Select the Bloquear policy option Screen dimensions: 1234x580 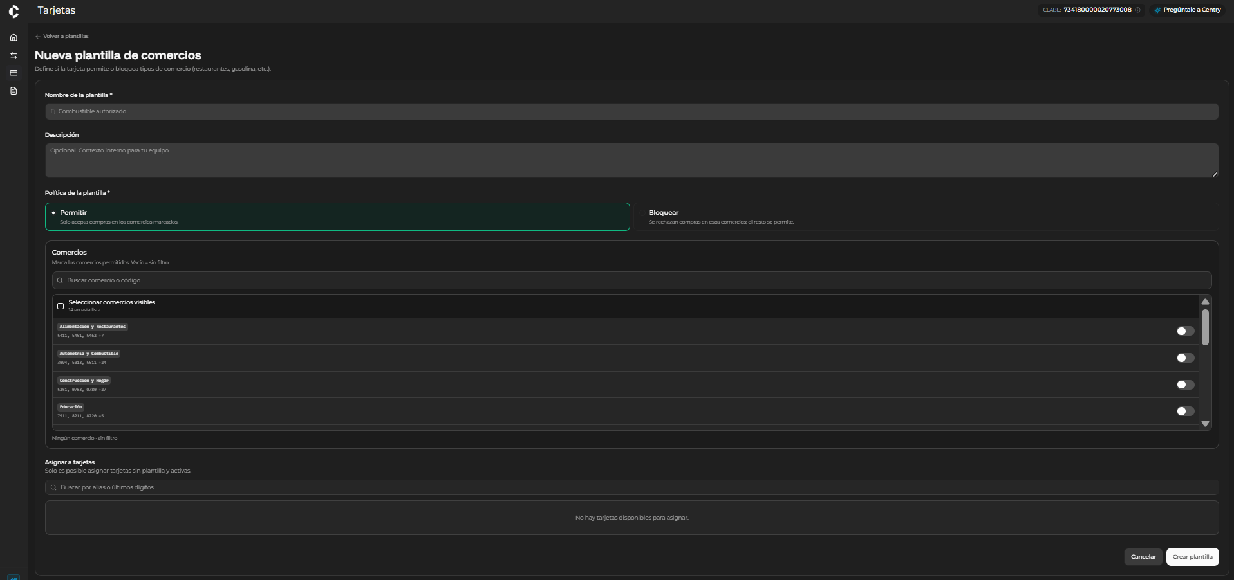(x=927, y=217)
